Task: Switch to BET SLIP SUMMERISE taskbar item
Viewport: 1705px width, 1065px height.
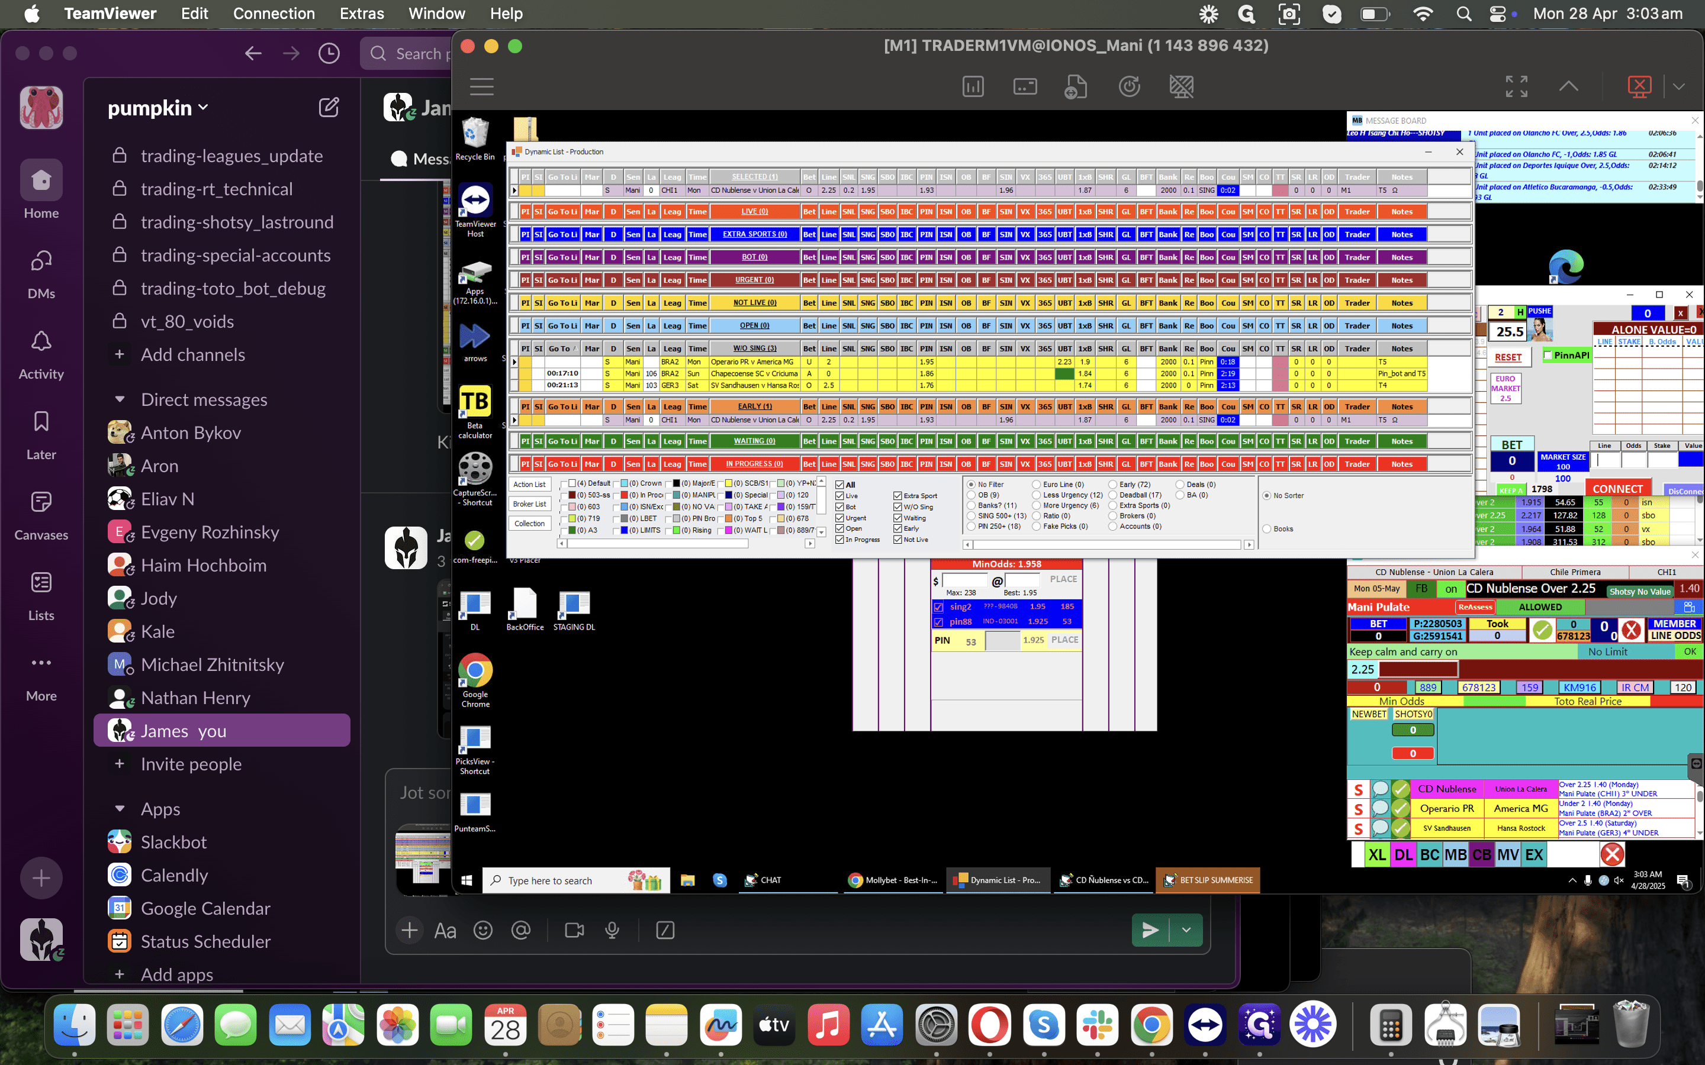Action: pyautogui.click(x=1208, y=880)
